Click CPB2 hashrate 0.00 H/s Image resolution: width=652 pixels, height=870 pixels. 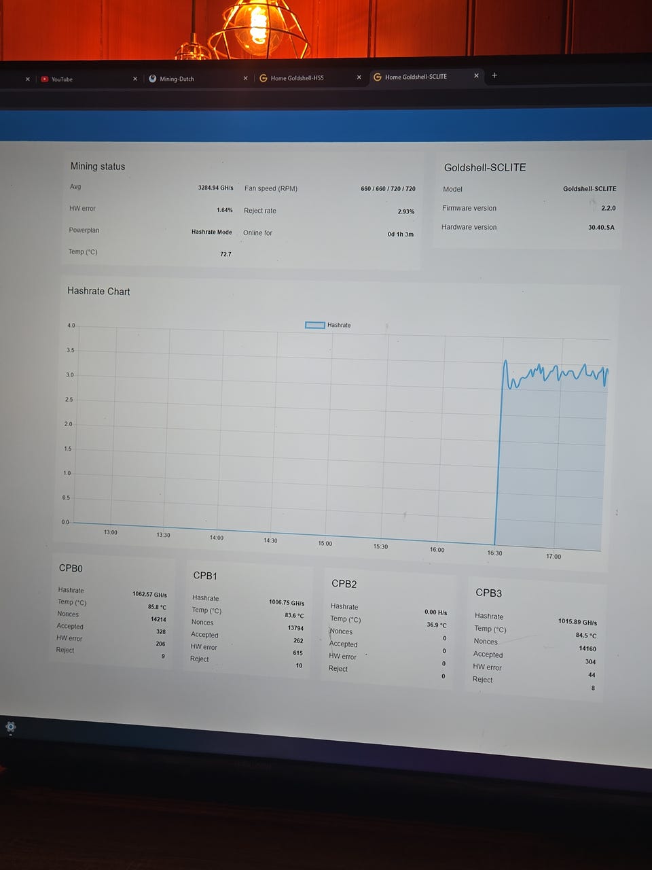(x=436, y=612)
